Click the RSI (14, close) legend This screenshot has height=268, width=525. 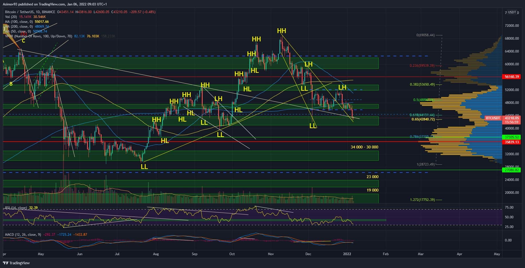(x=16, y=208)
